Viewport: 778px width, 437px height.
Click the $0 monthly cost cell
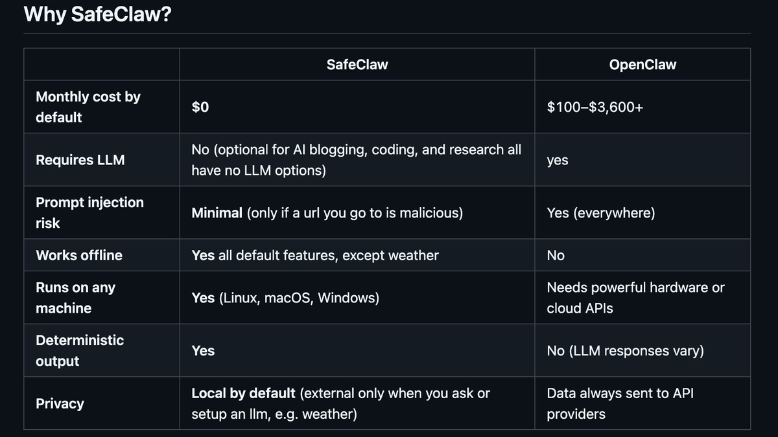pyautogui.click(x=200, y=107)
